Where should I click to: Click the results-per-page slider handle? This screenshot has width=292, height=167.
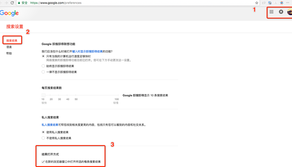[44, 95]
